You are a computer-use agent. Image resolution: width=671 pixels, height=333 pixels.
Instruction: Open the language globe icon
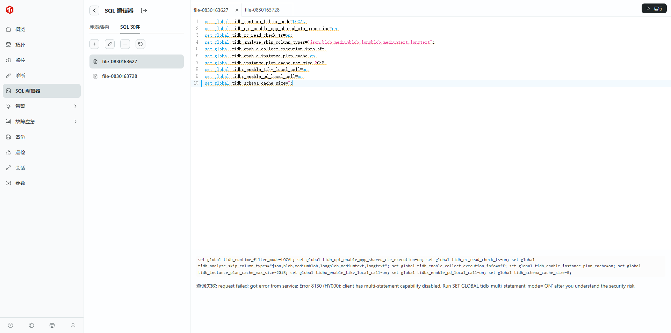tap(52, 325)
